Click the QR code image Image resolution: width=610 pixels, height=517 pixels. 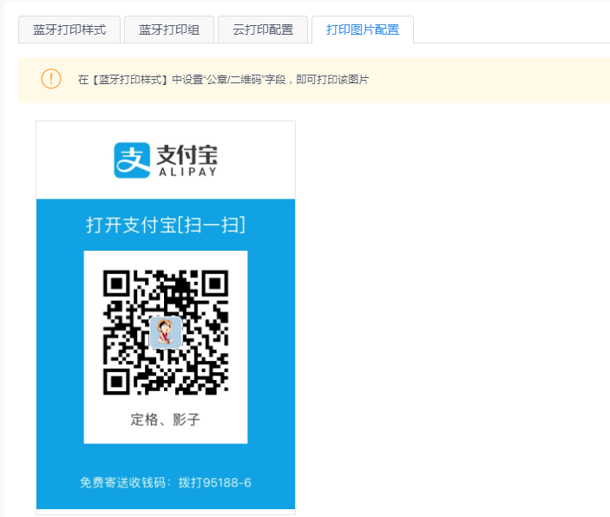click(166, 332)
